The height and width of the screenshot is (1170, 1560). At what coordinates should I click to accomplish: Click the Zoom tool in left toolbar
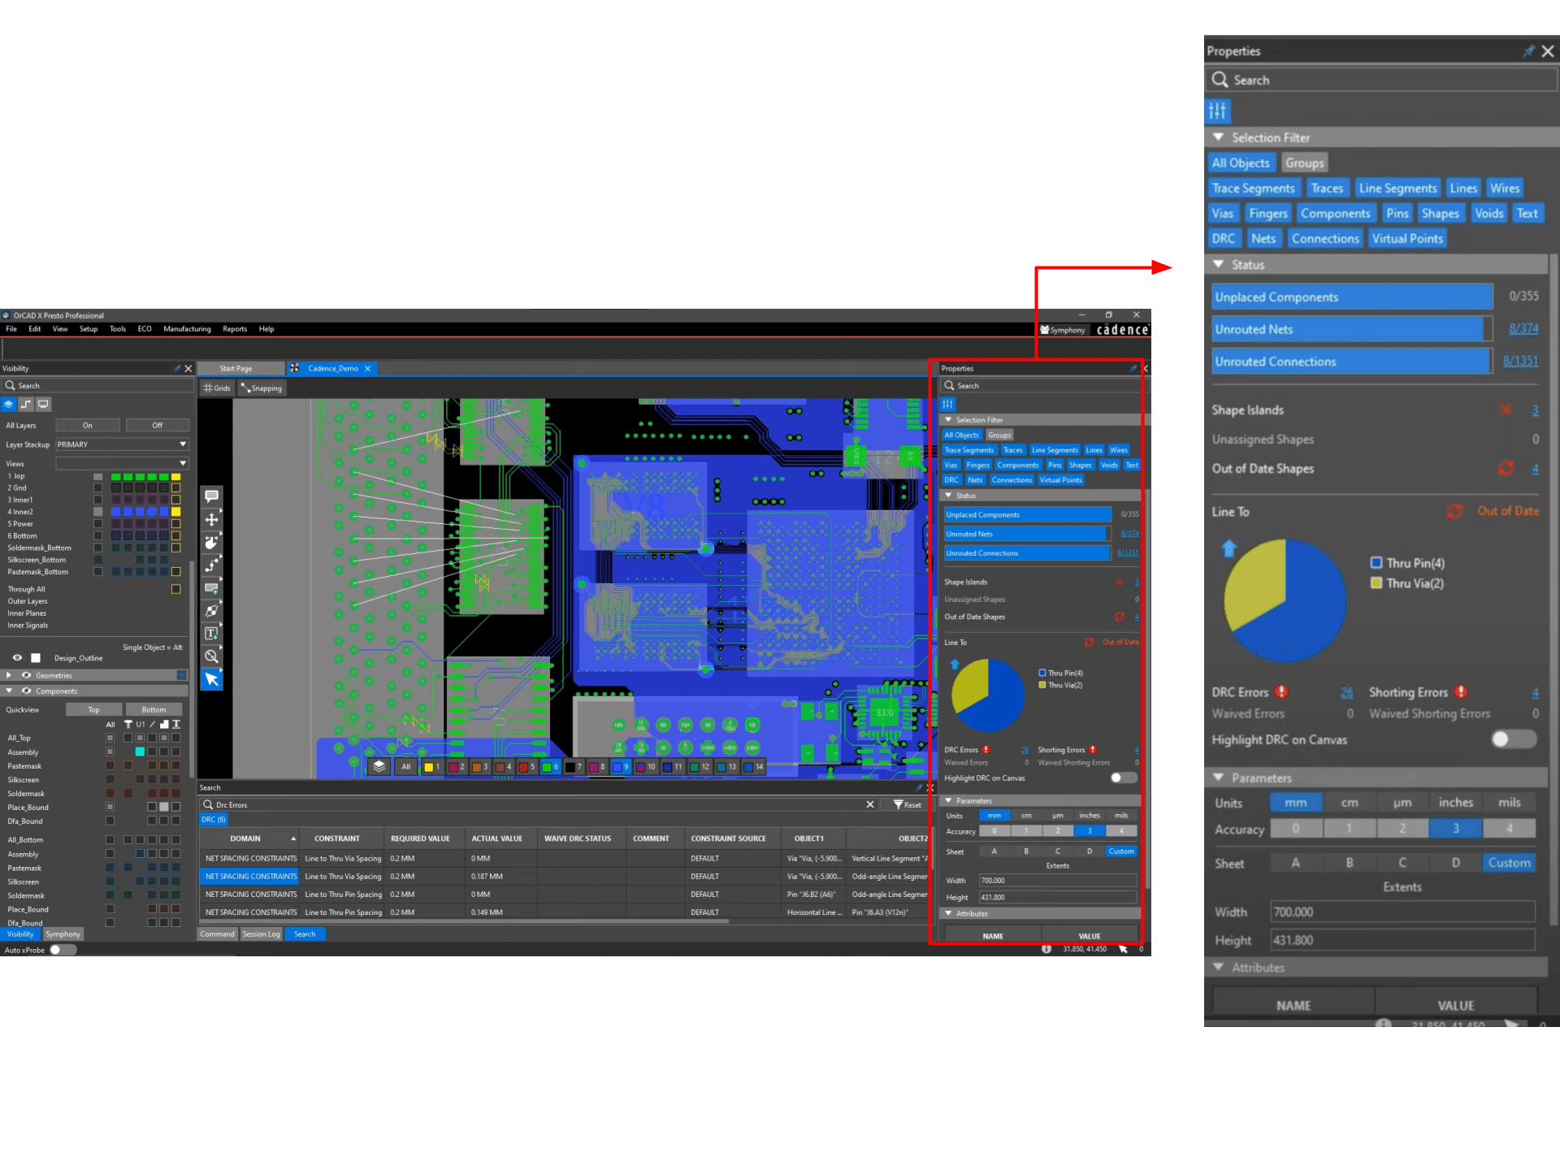pyautogui.click(x=214, y=659)
